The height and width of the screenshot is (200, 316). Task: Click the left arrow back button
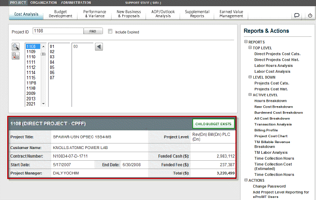point(99,47)
